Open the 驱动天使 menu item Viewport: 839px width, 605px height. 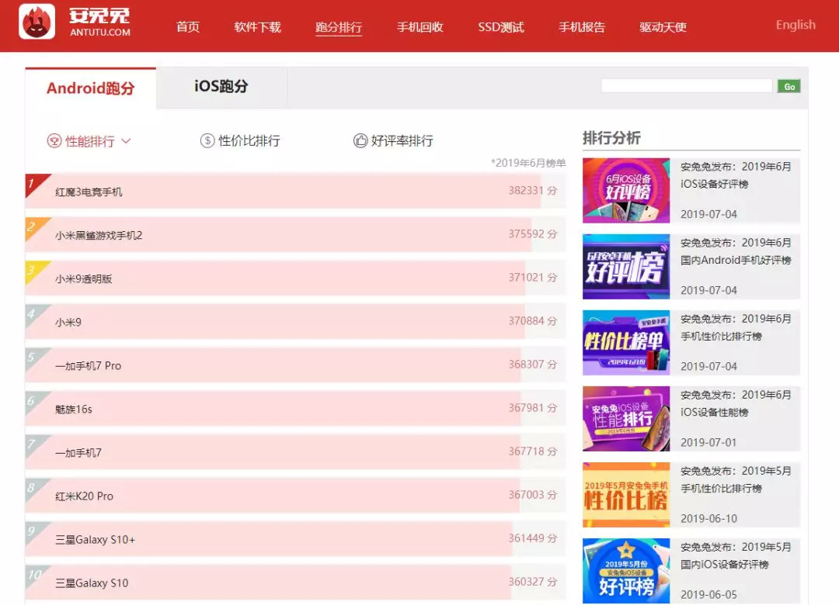point(663,26)
